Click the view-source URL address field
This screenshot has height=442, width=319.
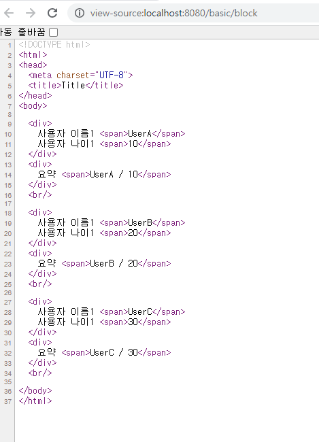[x=195, y=13]
